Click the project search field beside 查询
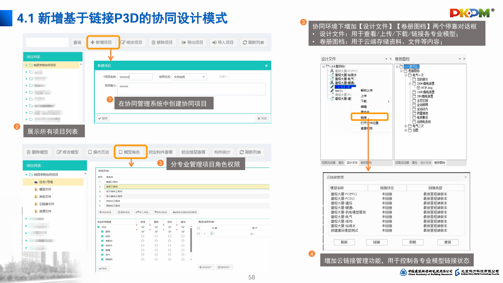The image size is (503, 283). click(x=47, y=43)
